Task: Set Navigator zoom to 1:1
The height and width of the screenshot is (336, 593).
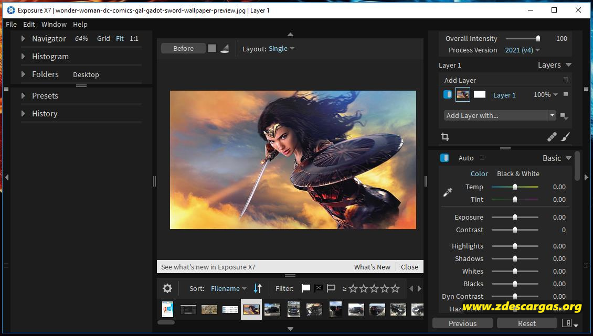Action: 134,39
